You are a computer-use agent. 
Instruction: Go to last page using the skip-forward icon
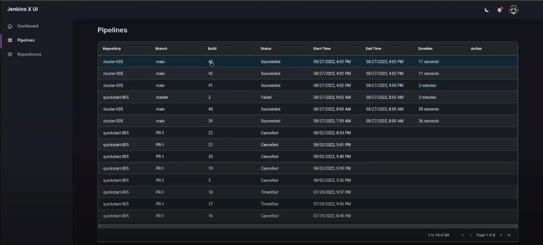point(509,235)
